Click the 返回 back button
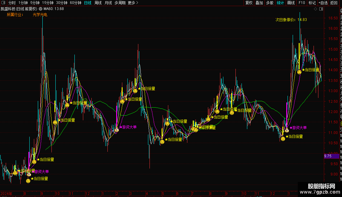The width and height of the screenshot is (342, 197). [x=334, y=3]
